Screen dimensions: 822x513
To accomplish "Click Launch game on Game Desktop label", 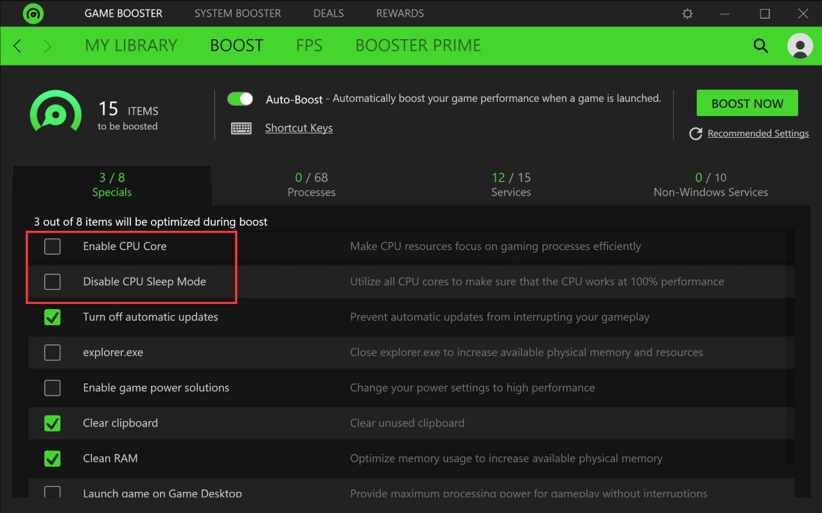I will [162, 493].
